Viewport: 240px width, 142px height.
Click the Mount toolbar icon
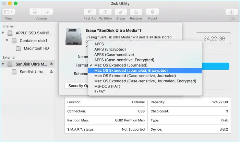pos(152,12)
